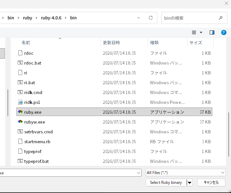
Task: Click the rdoc.bat batch file icon
Action: click(x=20, y=63)
